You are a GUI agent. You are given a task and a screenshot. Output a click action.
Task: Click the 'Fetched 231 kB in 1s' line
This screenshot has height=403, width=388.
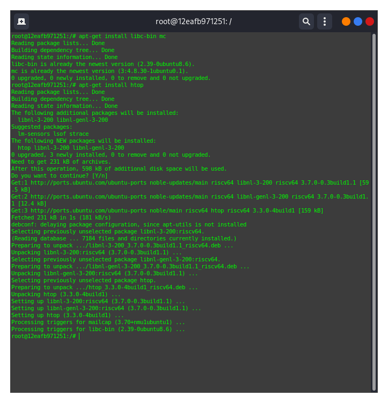(61, 217)
